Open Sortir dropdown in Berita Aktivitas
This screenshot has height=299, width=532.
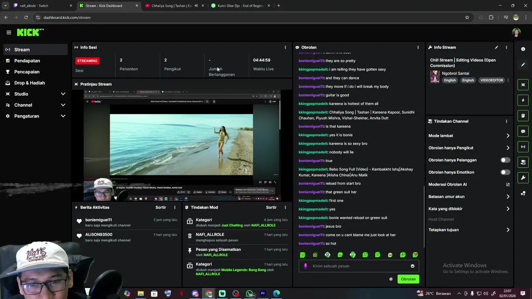[x=160, y=207]
